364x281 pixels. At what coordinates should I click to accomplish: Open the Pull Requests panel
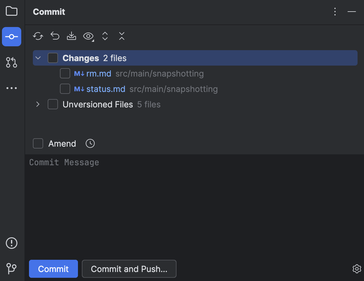pos(12,62)
